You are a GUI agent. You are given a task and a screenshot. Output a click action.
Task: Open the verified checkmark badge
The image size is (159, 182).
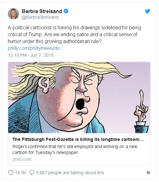click(66, 11)
